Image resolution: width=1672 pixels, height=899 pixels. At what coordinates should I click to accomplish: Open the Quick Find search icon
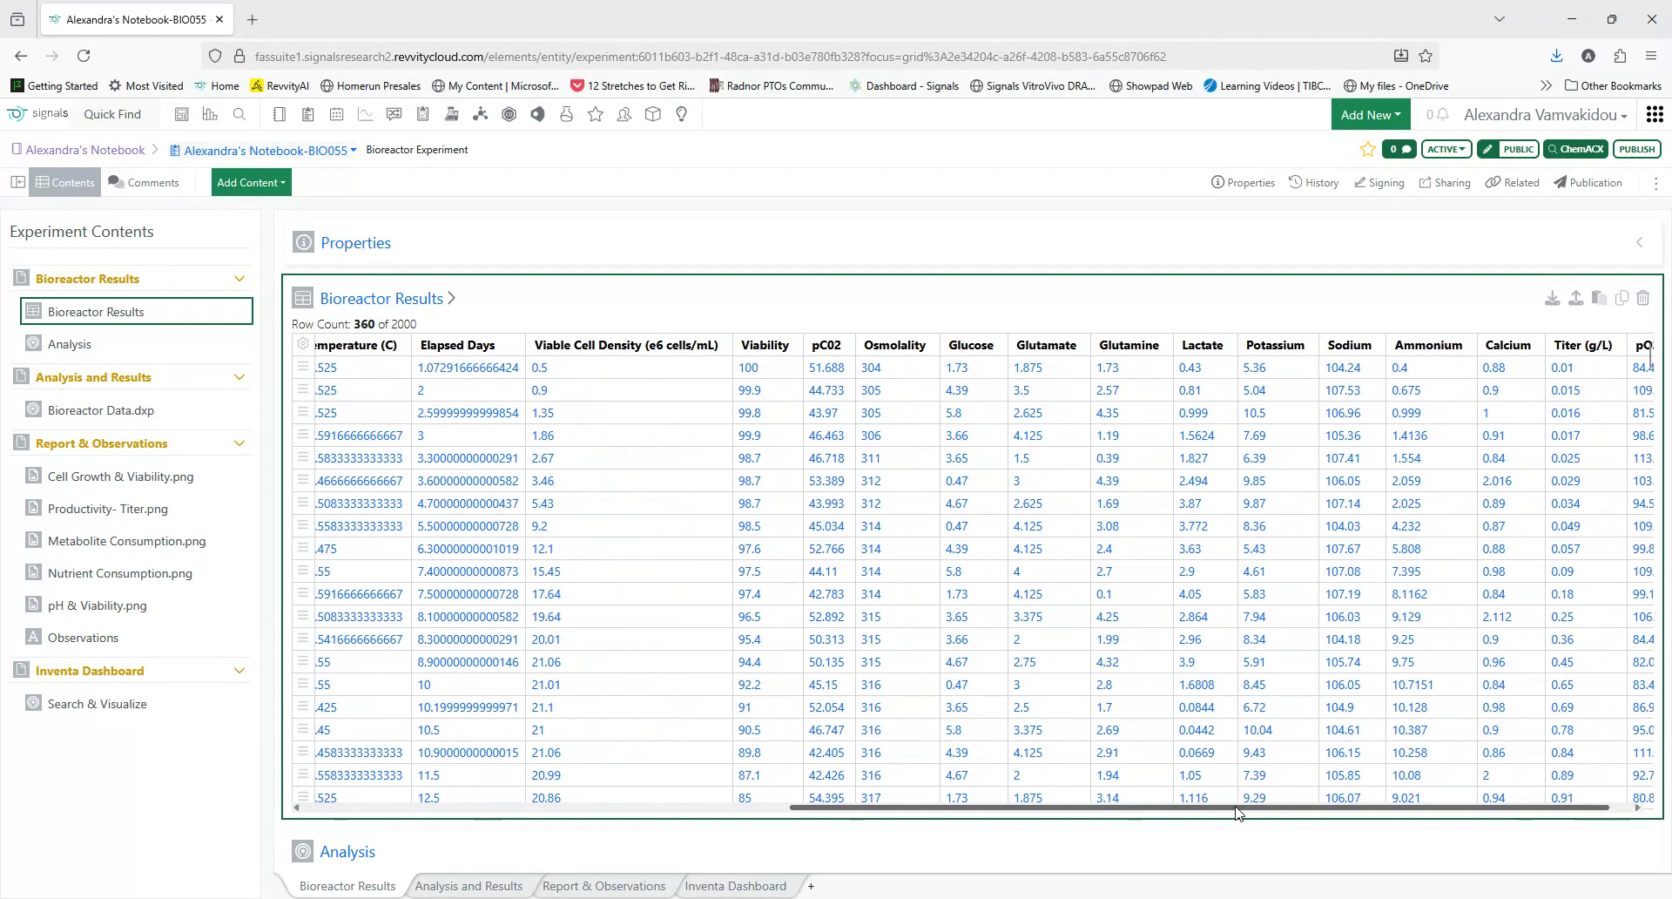(239, 113)
